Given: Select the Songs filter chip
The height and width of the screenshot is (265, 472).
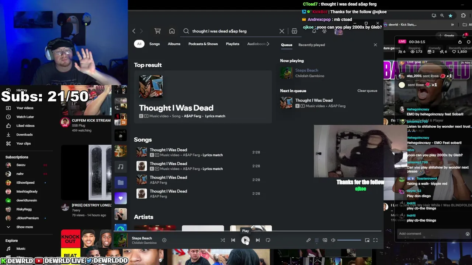Looking at the screenshot, I should [155, 44].
